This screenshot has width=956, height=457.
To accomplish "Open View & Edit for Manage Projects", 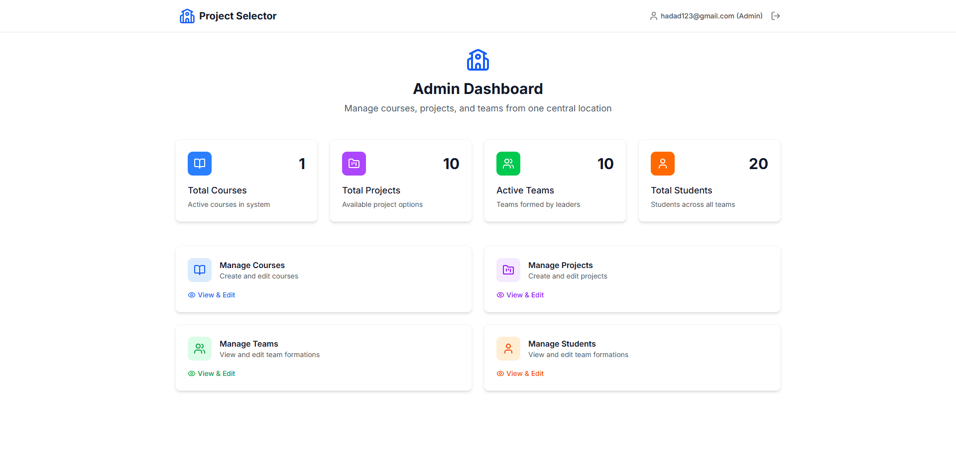I will pyautogui.click(x=525, y=295).
